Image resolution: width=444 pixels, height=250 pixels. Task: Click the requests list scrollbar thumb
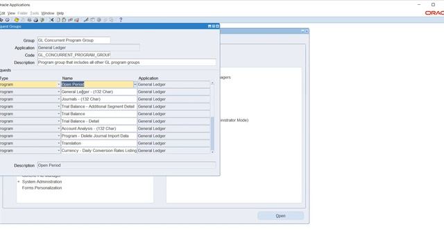point(212,134)
